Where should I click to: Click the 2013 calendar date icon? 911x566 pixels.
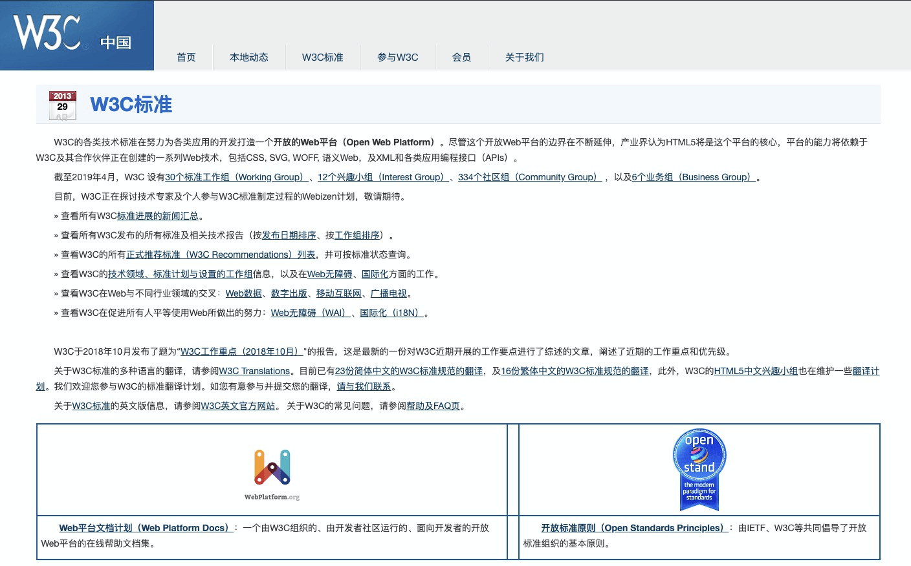63,105
